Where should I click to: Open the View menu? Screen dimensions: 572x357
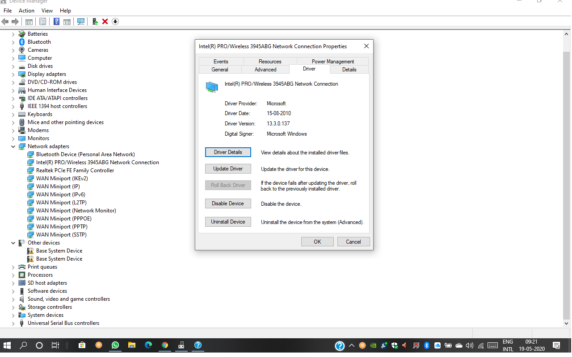(x=47, y=10)
